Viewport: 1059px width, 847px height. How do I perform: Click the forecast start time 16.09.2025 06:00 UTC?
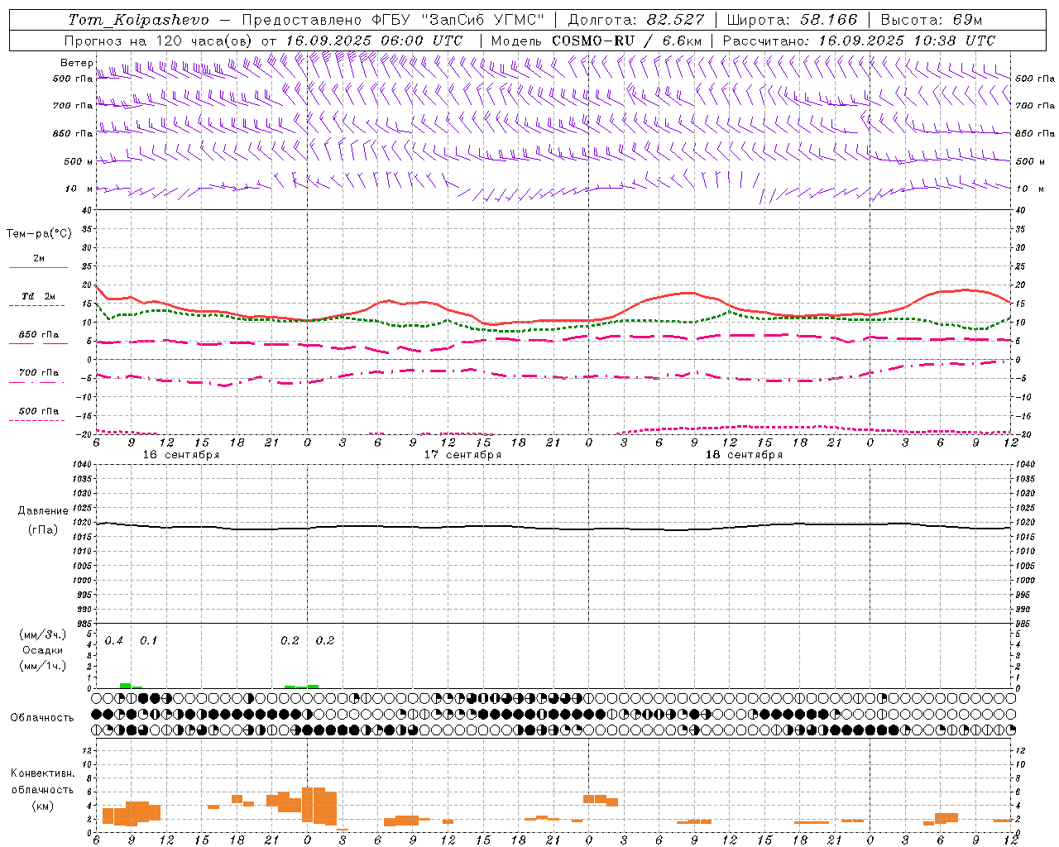pyautogui.click(x=373, y=41)
